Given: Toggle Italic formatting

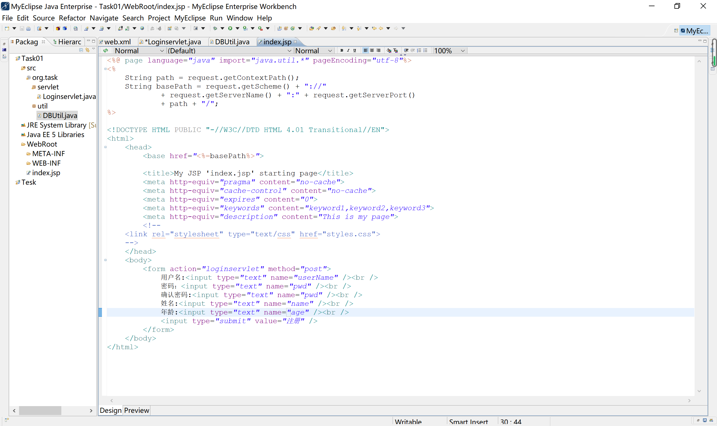Looking at the screenshot, I should tap(348, 50).
